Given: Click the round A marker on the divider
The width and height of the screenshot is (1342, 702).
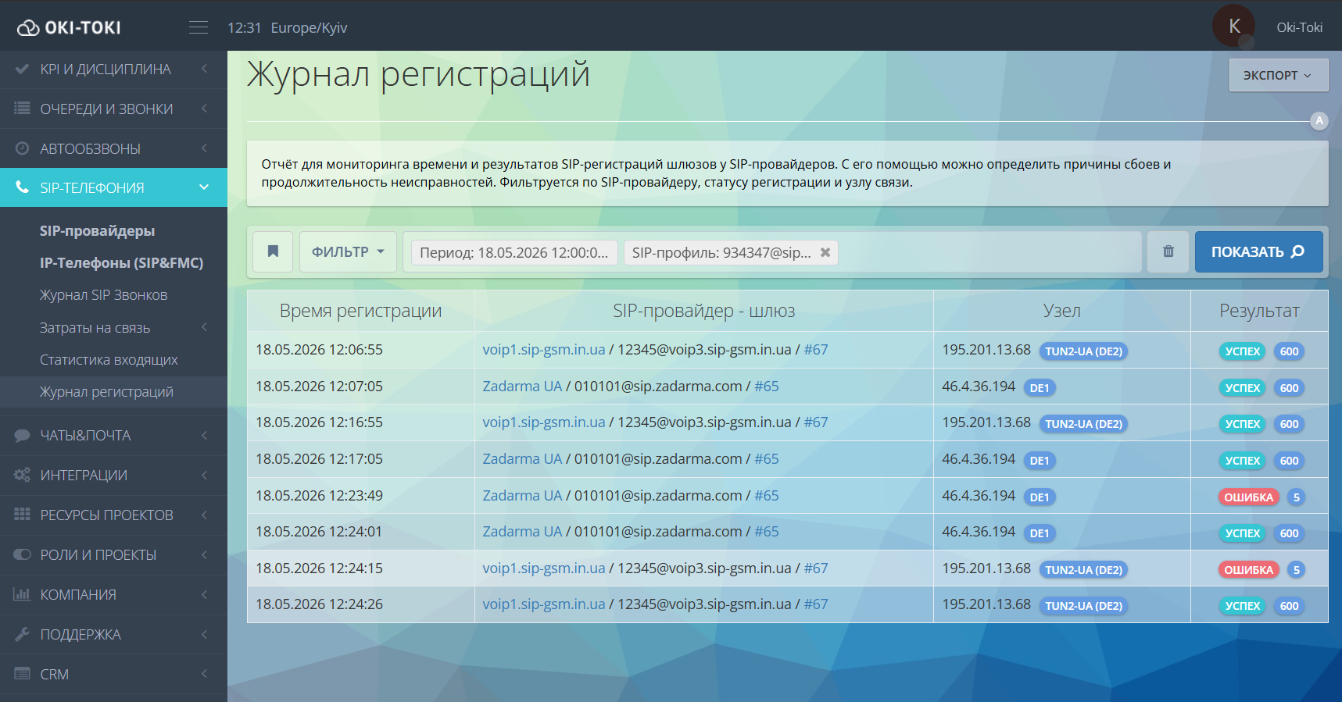Looking at the screenshot, I should click(x=1319, y=121).
